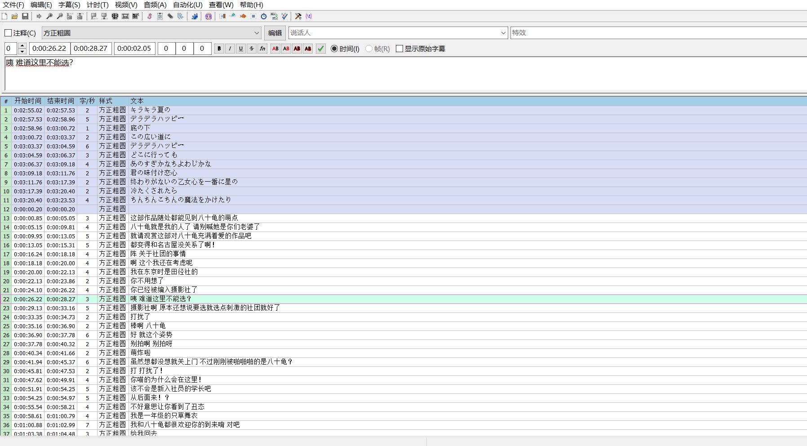Pick secondary color AB swatch

click(286, 49)
